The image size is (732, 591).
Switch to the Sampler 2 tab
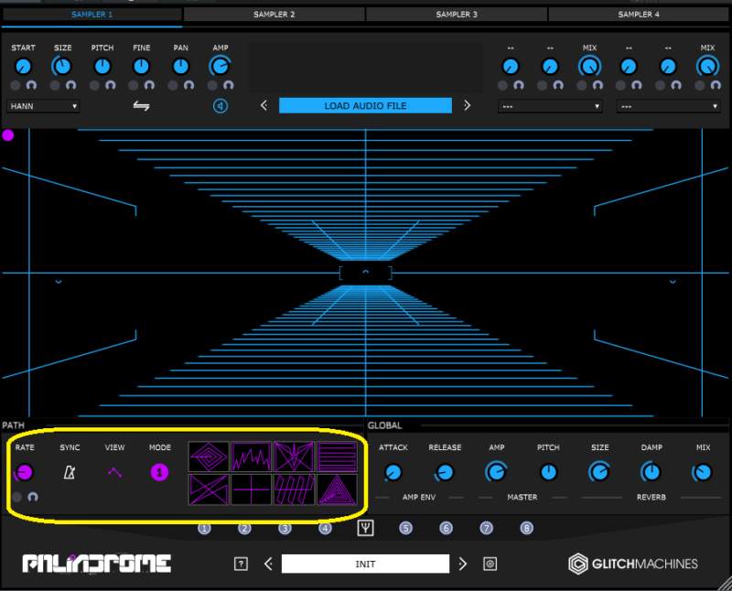(x=274, y=15)
